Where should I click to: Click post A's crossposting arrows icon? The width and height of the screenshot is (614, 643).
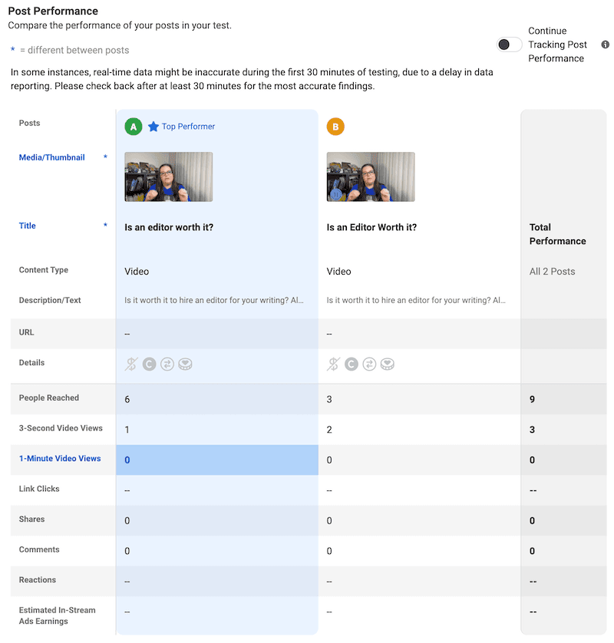(167, 364)
